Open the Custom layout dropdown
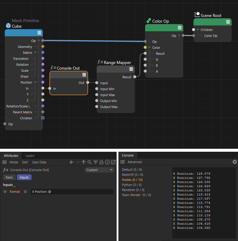 coord(99,170)
